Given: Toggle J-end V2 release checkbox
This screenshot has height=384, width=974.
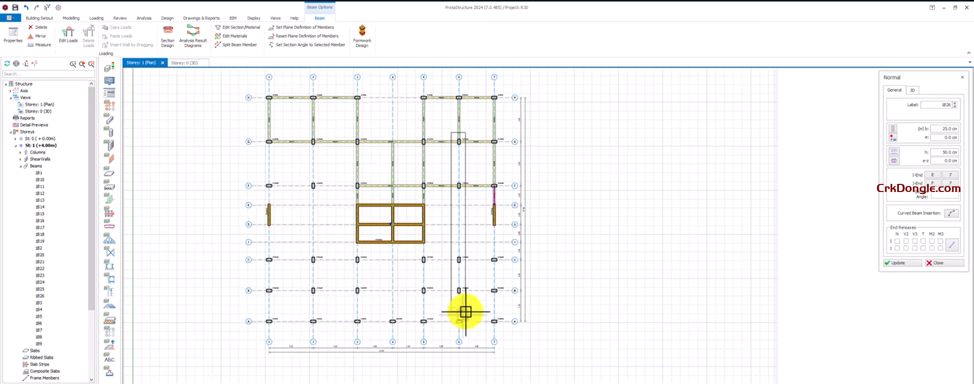Looking at the screenshot, I should coord(906,248).
